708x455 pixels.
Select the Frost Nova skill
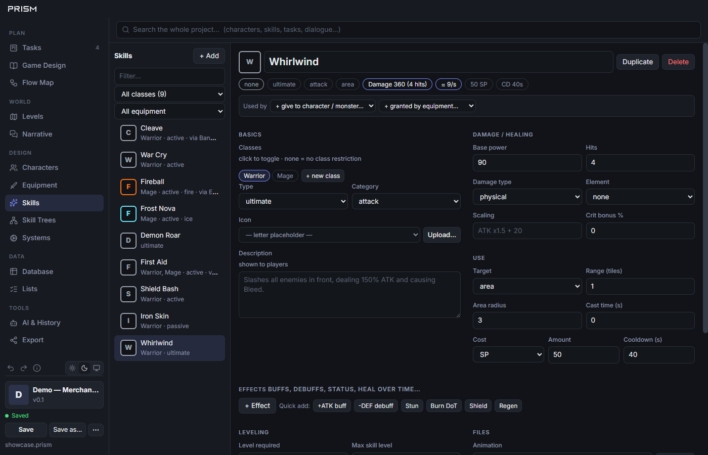point(169,213)
